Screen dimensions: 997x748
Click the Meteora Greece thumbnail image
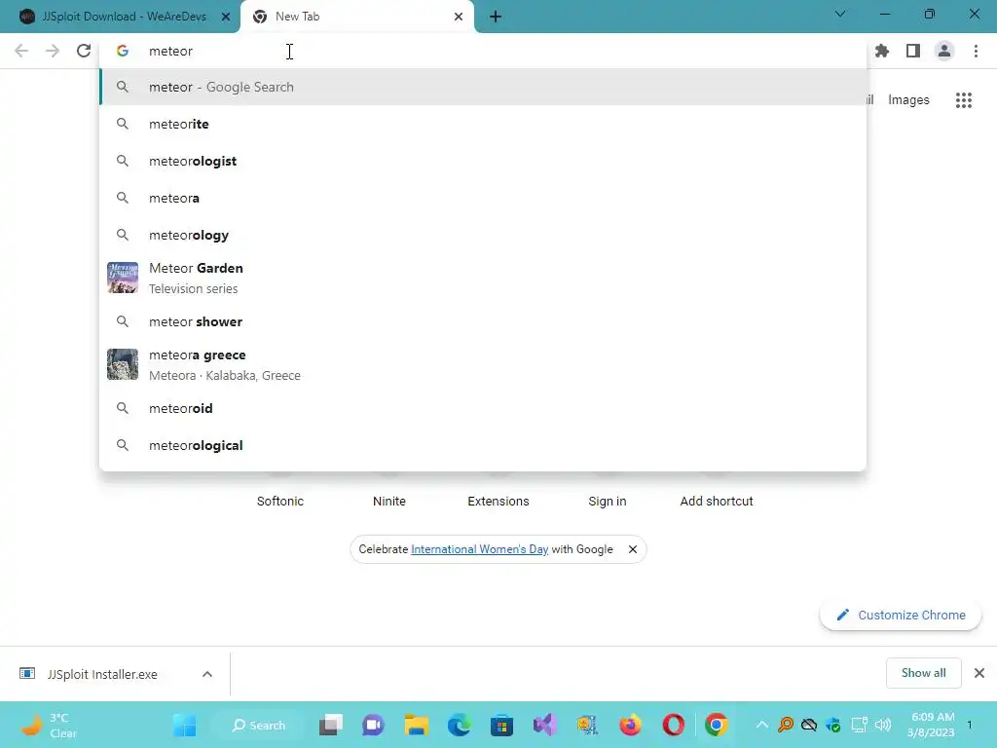123,364
